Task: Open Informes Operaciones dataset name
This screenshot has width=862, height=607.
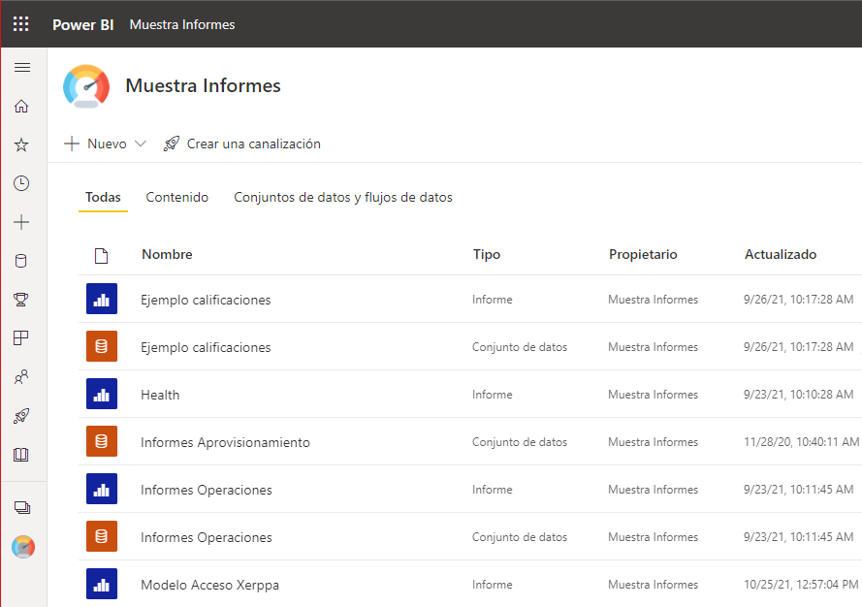Action: (207, 537)
